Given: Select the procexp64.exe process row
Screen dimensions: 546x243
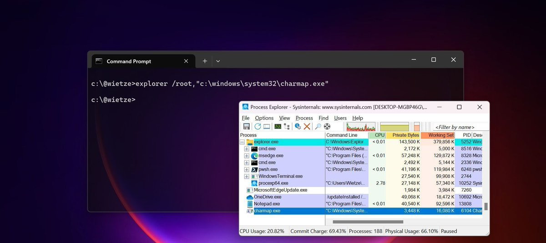Looking at the screenshot, I should pos(361,183).
